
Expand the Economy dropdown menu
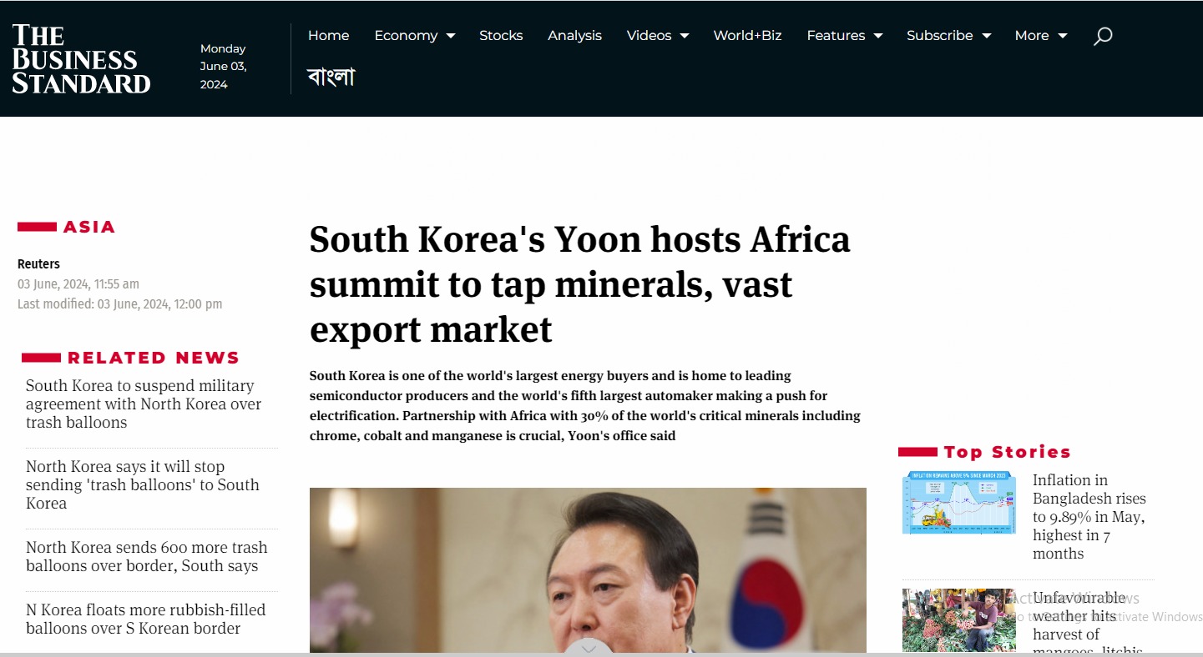[415, 35]
